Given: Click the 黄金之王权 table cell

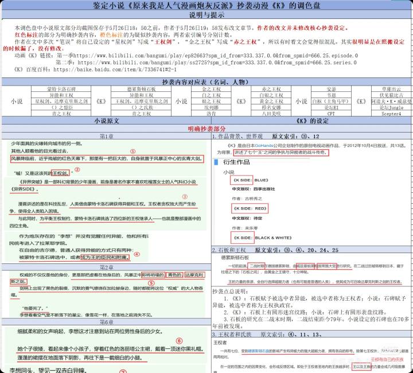Looking at the screenshot, I should pos(271,101).
